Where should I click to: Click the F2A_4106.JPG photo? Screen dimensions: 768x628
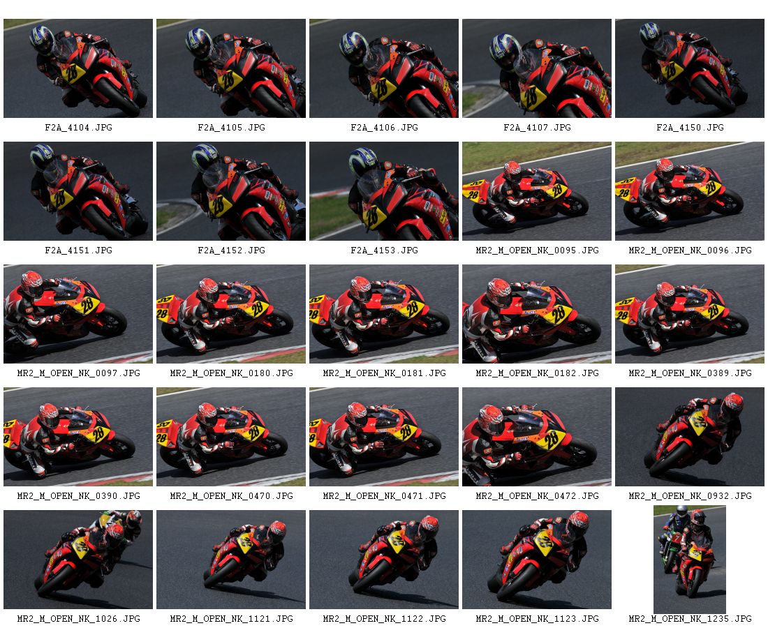384,68
